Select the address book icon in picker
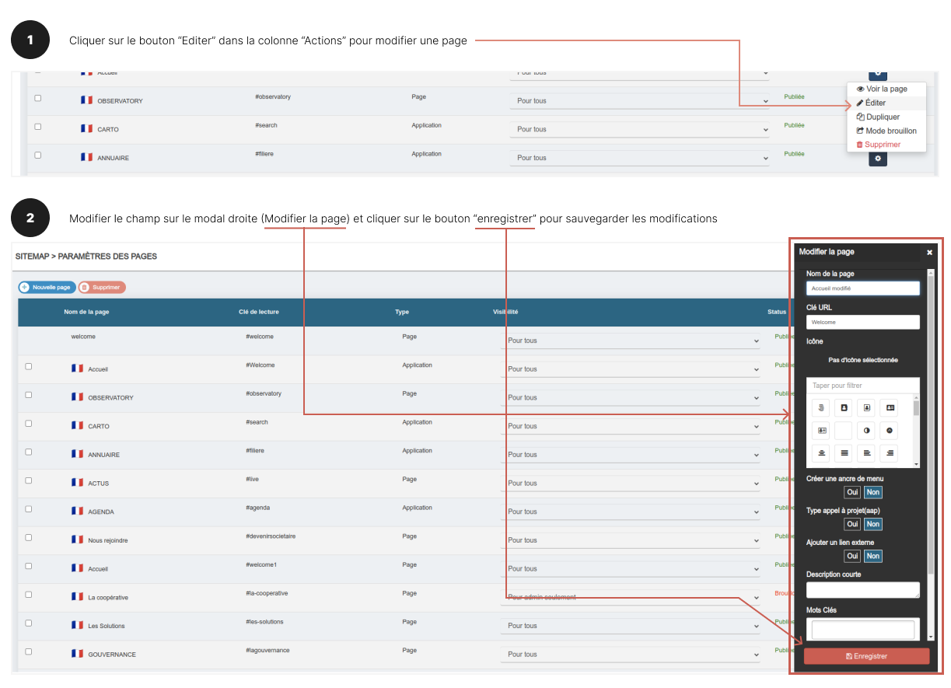The image size is (951, 688). pyautogui.click(x=844, y=407)
